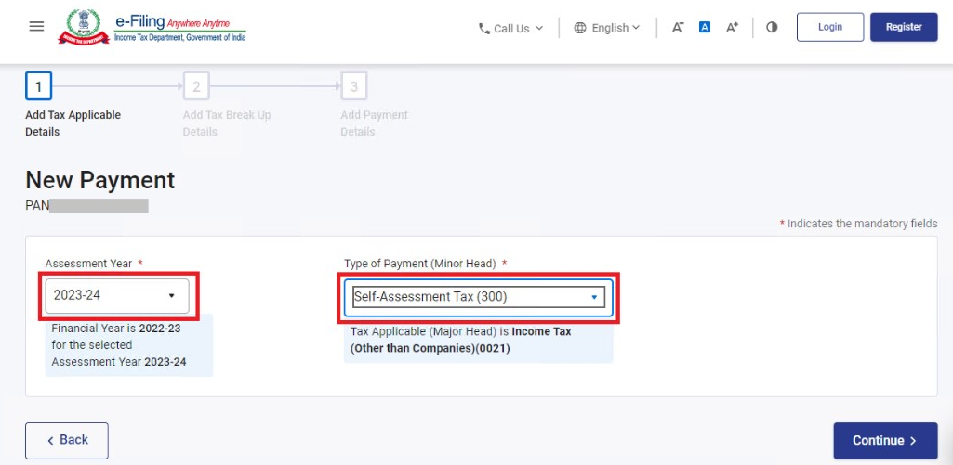The width and height of the screenshot is (953, 465).
Task: Click the masked PAN number field
Action: click(99, 205)
